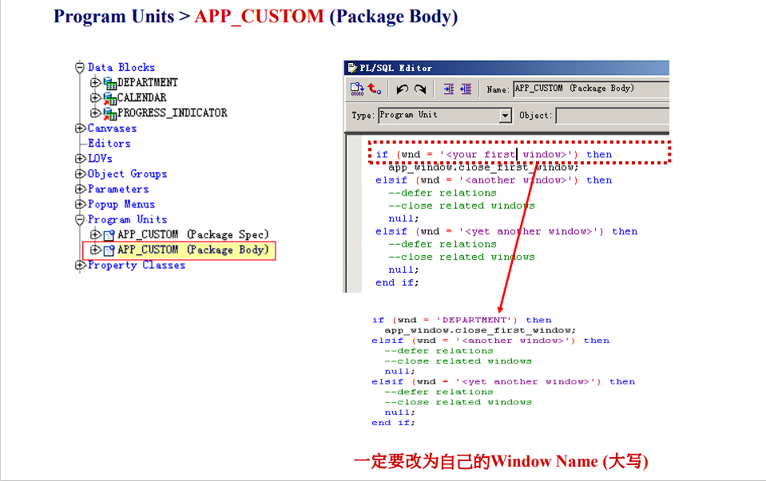Screen dimensions: 766x481
Task: Click the APP_CUSTOM Package Spec unit icon
Action: pos(109,235)
